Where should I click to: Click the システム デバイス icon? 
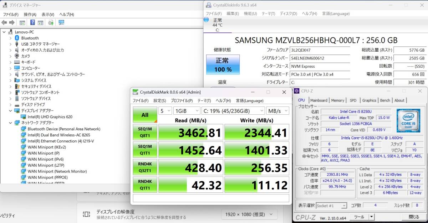pyautogui.click(x=17, y=80)
